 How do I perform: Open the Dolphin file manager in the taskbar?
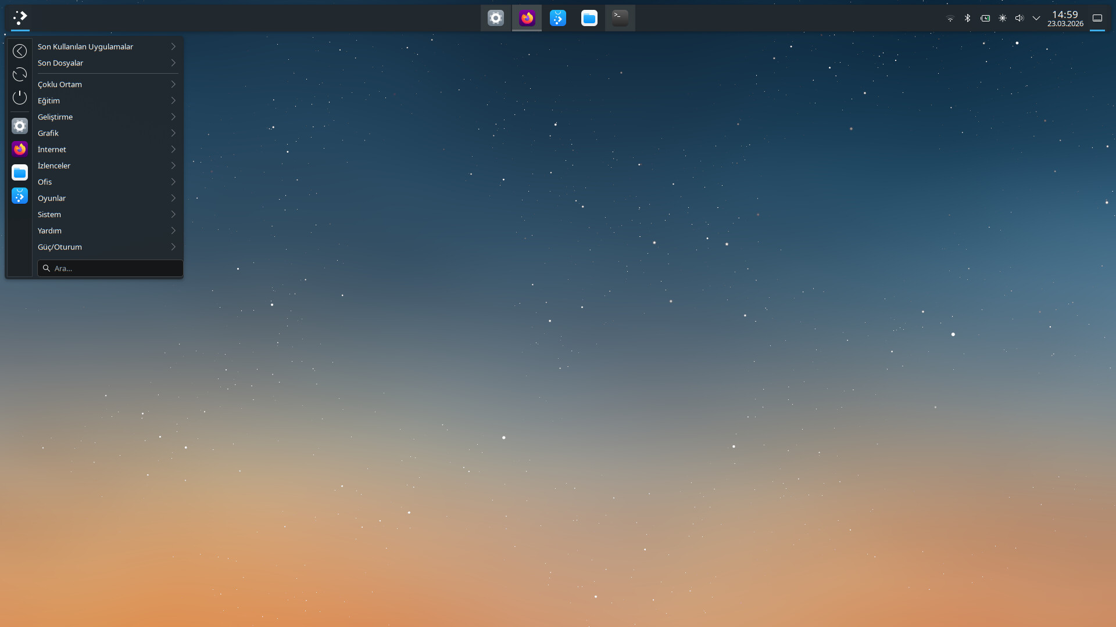click(589, 19)
